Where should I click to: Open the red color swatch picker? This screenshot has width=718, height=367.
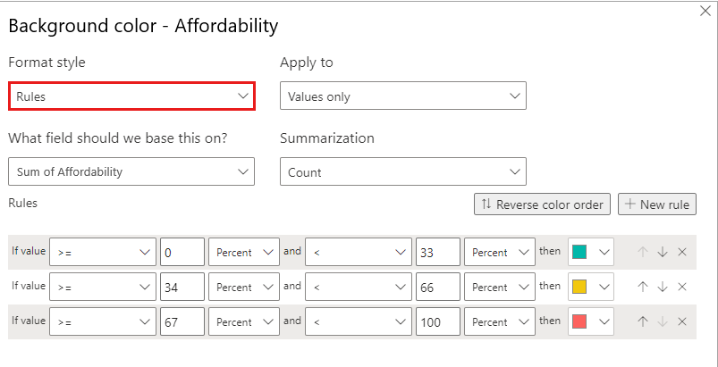click(591, 321)
